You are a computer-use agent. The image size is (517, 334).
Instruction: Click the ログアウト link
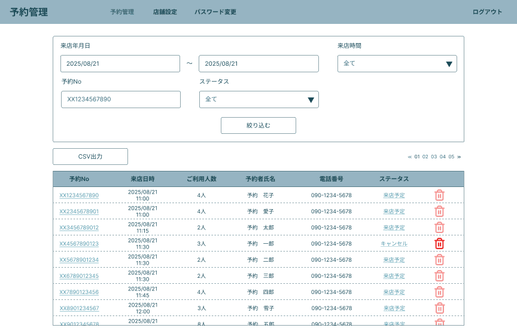coord(487,12)
